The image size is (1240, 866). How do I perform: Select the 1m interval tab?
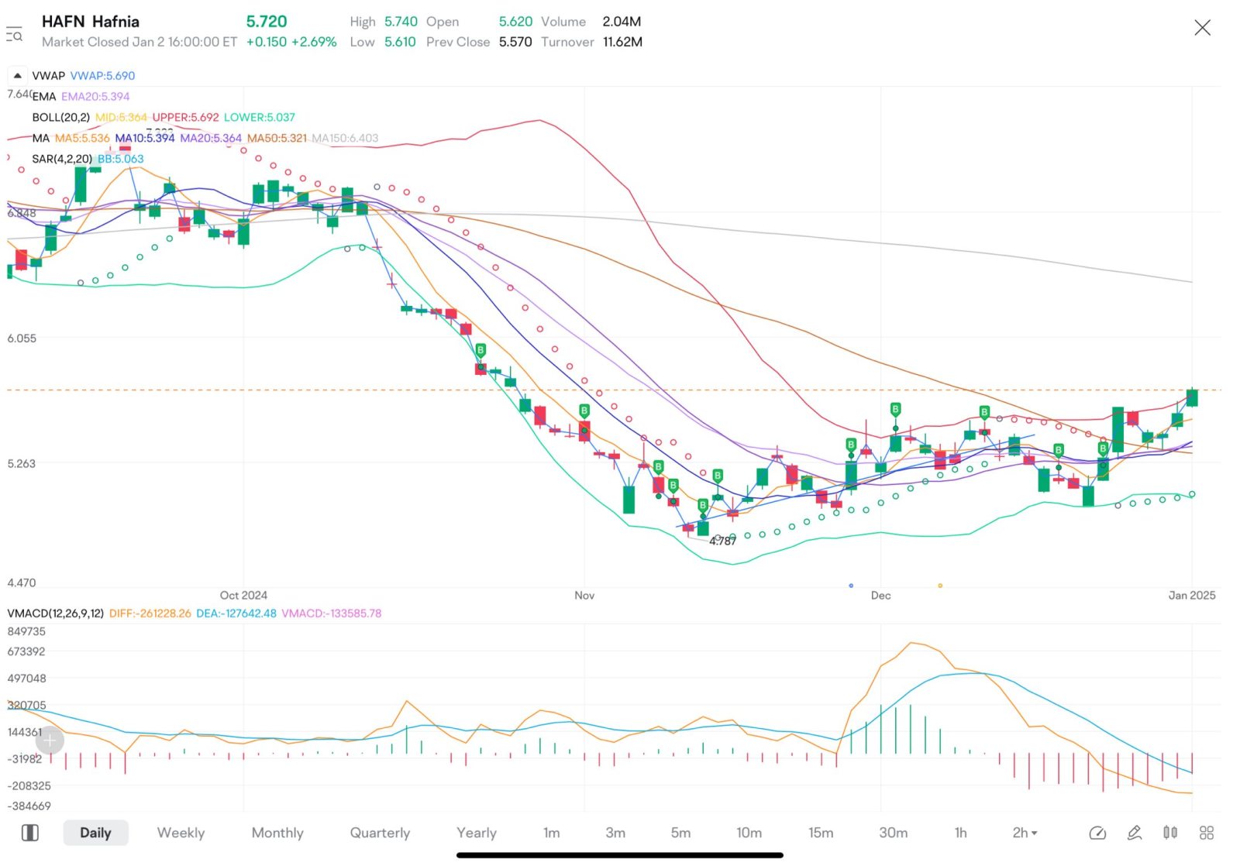pyautogui.click(x=551, y=833)
